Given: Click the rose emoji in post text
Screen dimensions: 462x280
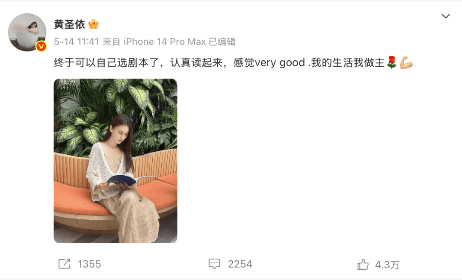Looking at the screenshot, I should click(391, 62).
